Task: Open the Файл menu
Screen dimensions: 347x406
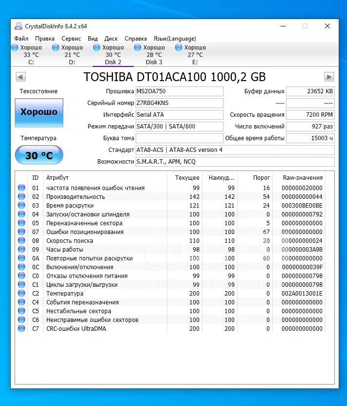Action: click(x=21, y=39)
